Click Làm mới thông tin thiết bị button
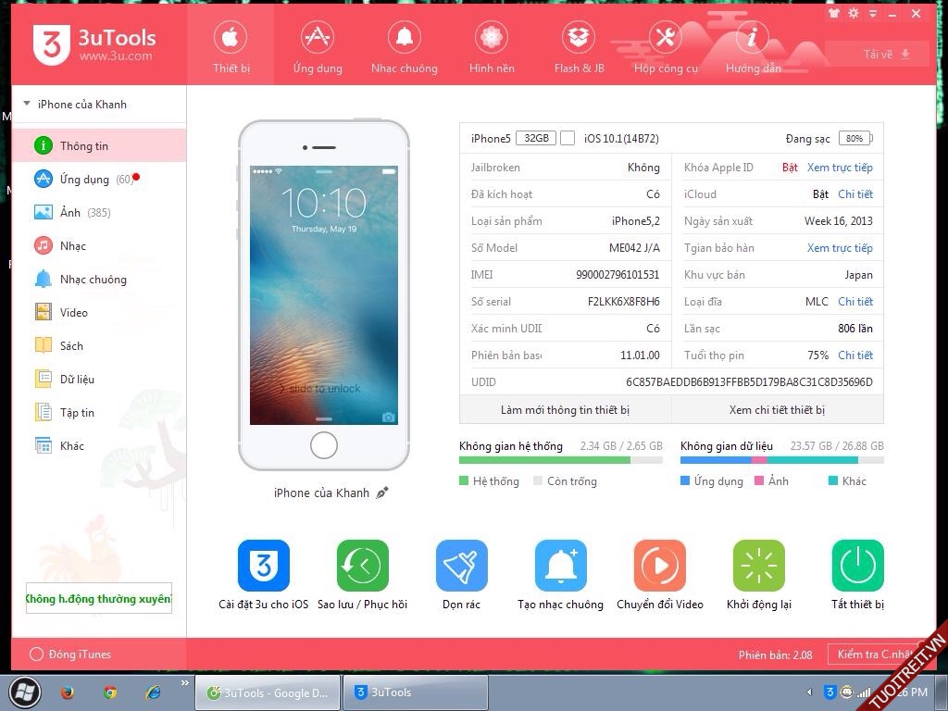The width and height of the screenshot is (948, 711). coord(565,410)
